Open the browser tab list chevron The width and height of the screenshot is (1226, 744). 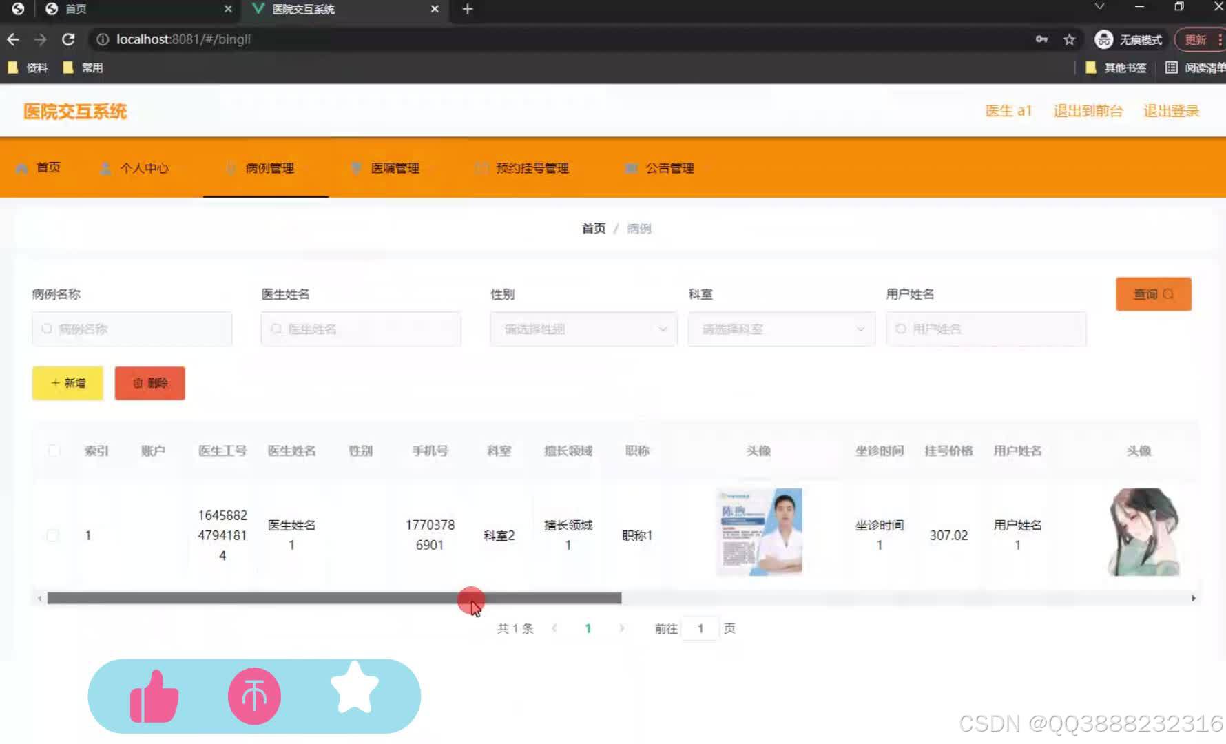tap(1099, 7)
